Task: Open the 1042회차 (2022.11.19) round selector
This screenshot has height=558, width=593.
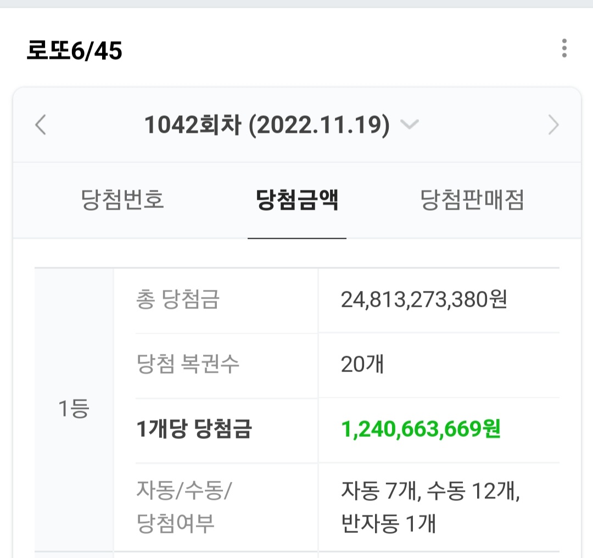Action: click(x=267, y=125)
